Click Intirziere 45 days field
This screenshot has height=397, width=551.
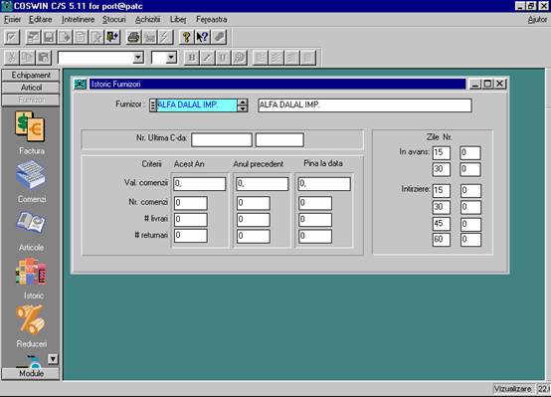click(x=442, y=224)
